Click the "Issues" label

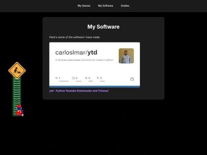(79, 81)
